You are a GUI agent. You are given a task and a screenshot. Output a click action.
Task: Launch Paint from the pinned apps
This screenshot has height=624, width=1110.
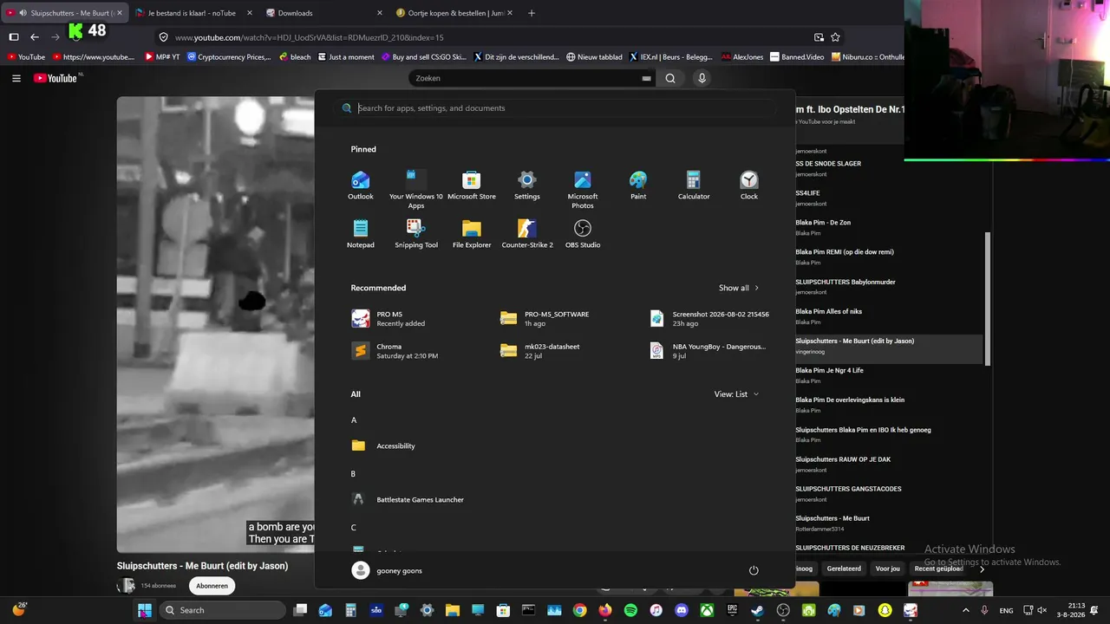click(x=638, y=185)
